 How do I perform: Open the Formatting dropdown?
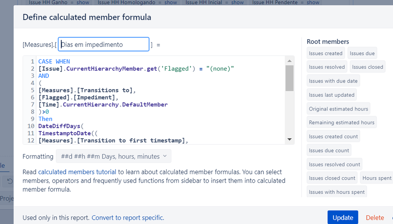[114, 156]
